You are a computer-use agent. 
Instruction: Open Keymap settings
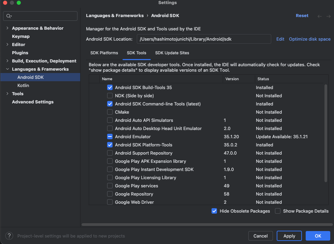21,37
